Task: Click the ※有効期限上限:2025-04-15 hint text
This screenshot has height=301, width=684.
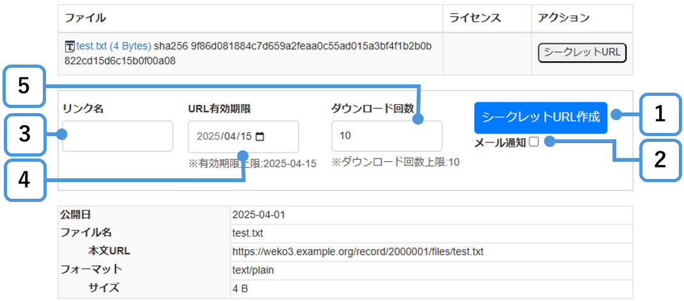Action: pos(253,164)
